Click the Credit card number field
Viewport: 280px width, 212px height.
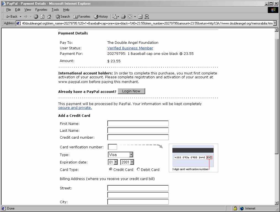click(138, 137)
